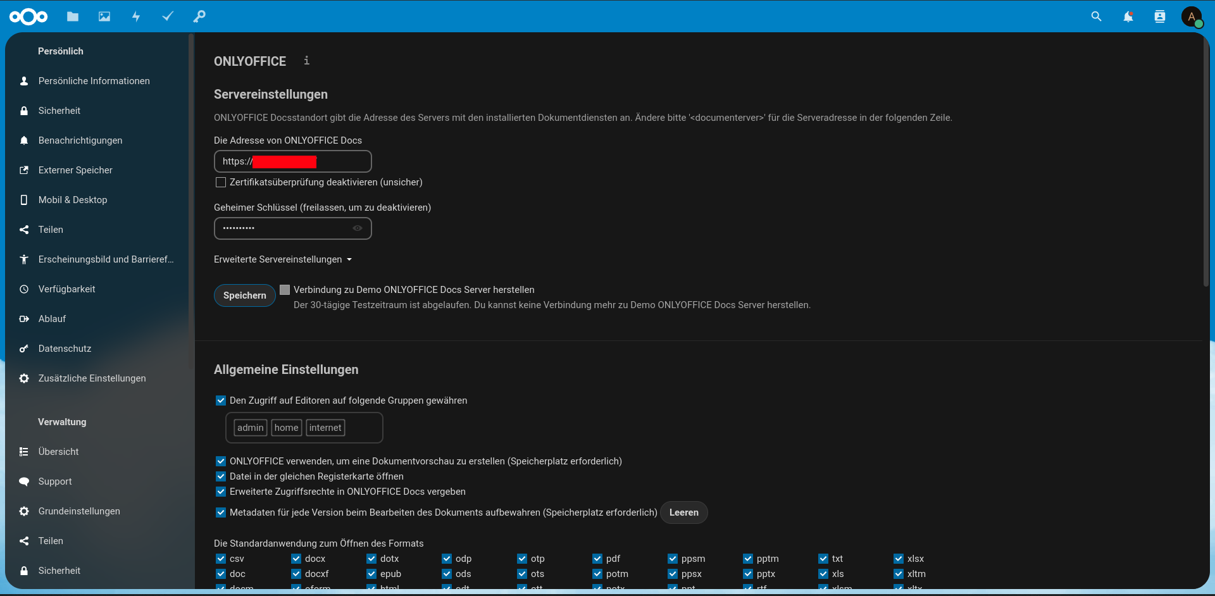Toggle Erweiterte Zugriffsrechte checkbox
This screenshot has width=1215, height=596.
[221, 492]
